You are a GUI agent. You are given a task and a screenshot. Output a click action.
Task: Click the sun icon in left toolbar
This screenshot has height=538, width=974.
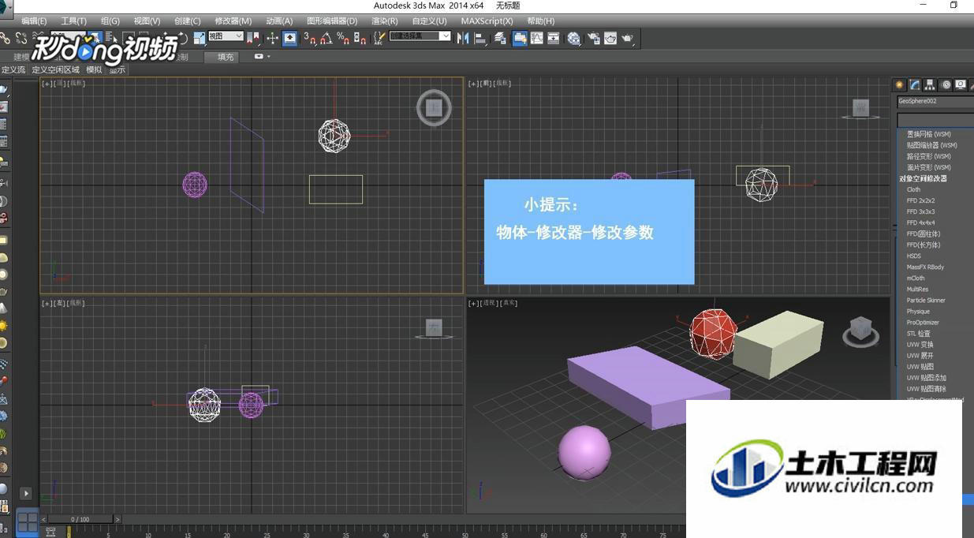click(3, 325)
